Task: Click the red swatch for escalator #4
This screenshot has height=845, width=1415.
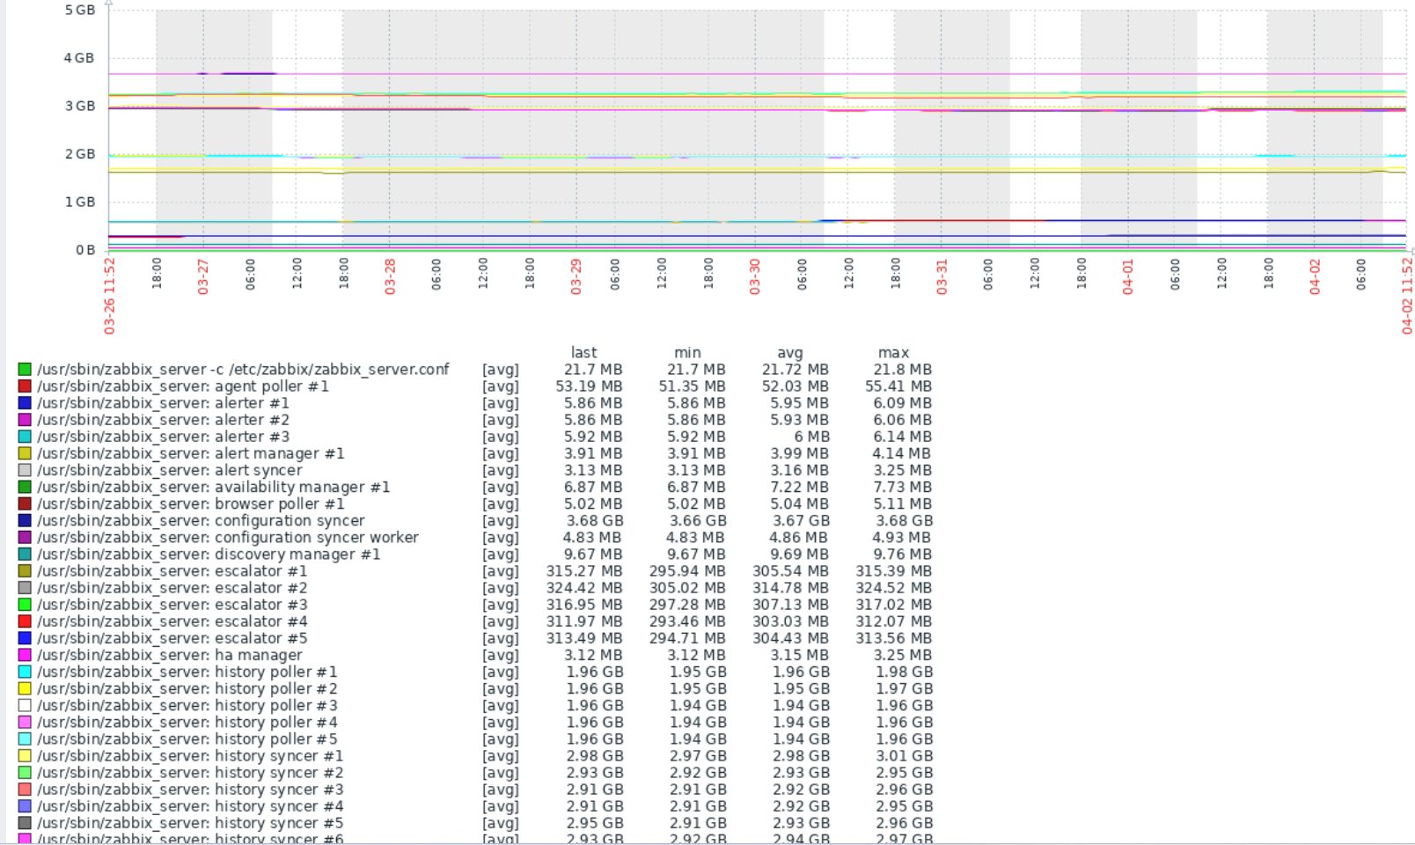Action: pyautogui.click(x=25, y=621)
